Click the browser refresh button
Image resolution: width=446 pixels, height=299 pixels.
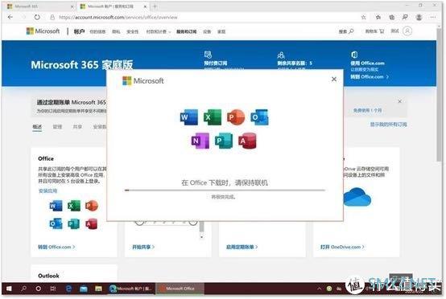(x=37, y=18)
